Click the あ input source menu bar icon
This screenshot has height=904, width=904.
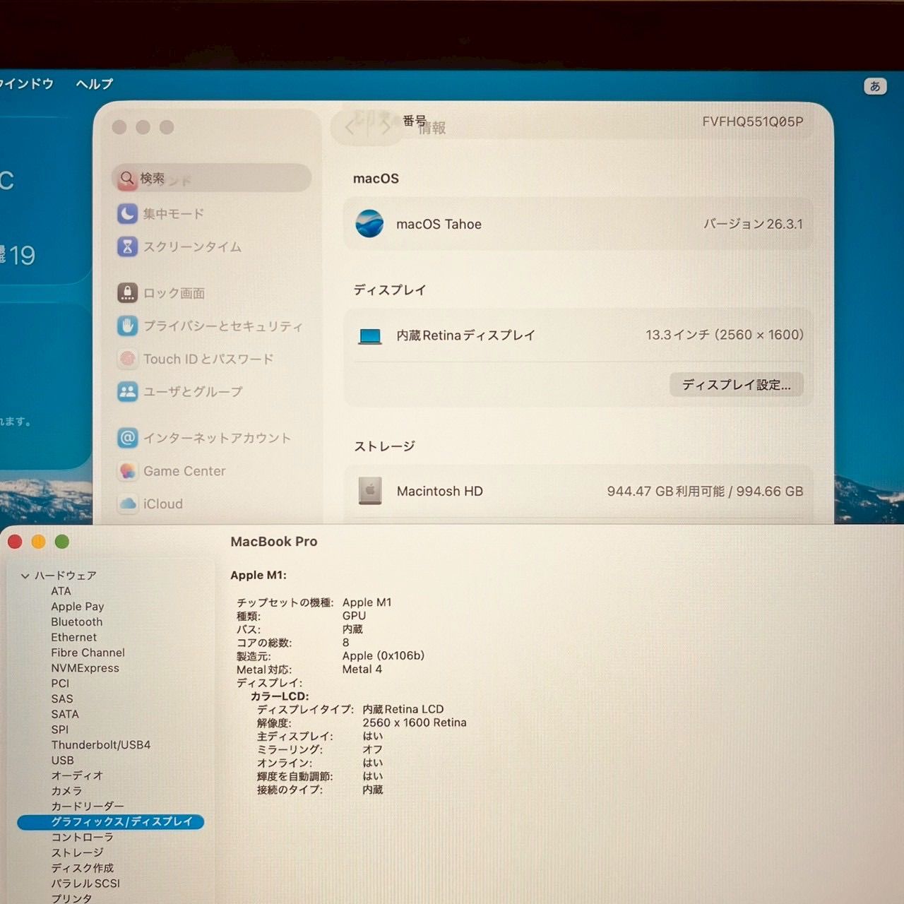click(x=875, y=86)
